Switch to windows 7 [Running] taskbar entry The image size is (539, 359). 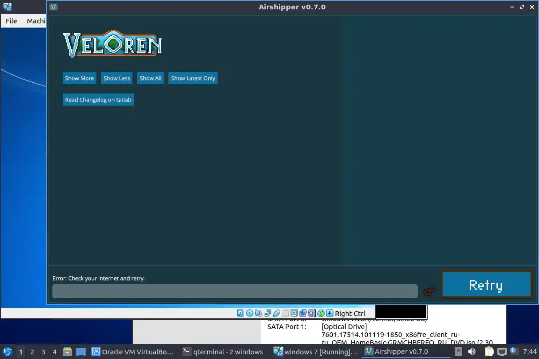[315, 352]
